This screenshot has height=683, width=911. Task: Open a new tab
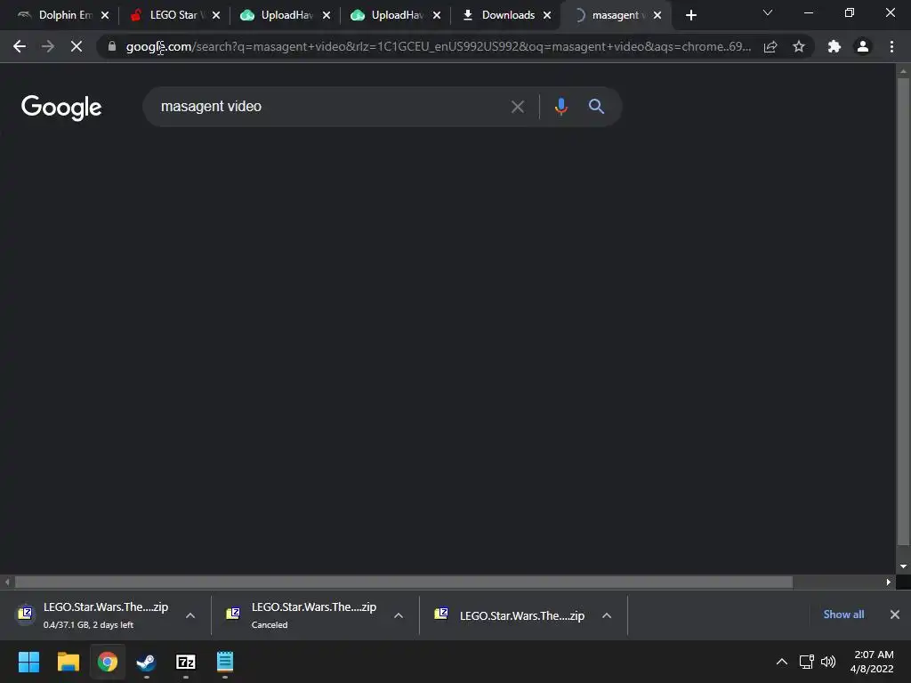(690, 15)
